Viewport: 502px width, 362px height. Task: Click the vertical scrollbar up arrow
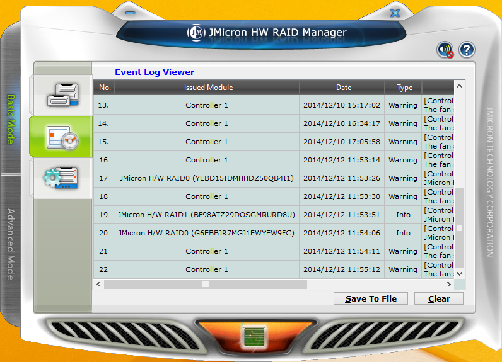(459, 86)
